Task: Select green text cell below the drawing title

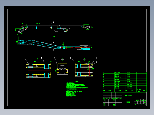Action: [x=128, y=102]
